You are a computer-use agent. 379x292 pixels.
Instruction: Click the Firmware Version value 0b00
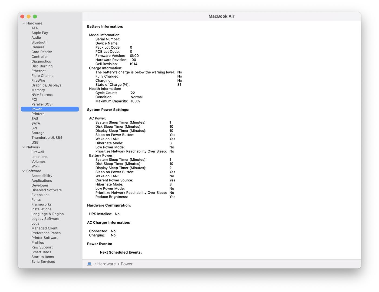click(134, 56)
